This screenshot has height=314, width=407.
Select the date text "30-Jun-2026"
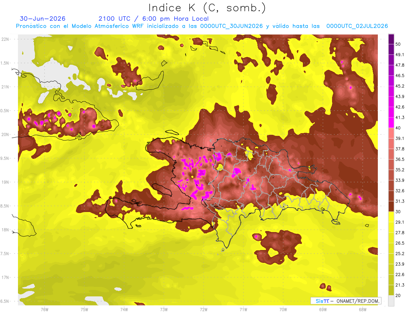[43, 19]
